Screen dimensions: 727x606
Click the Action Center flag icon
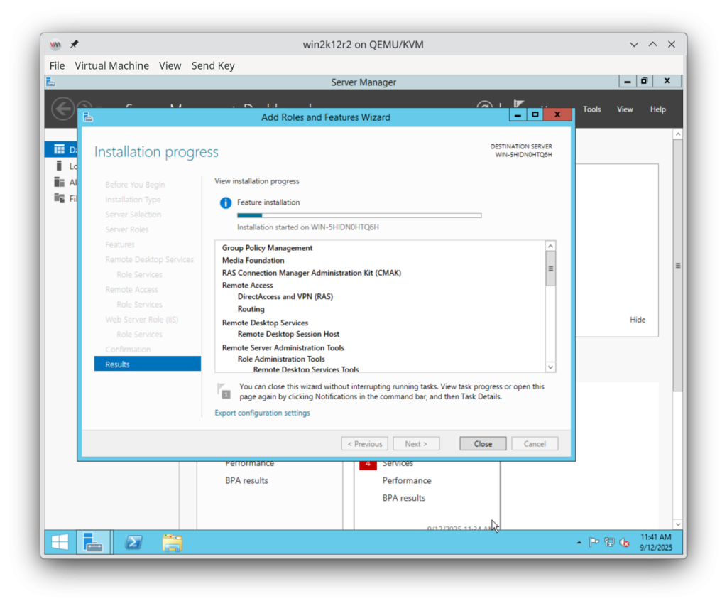594,542
